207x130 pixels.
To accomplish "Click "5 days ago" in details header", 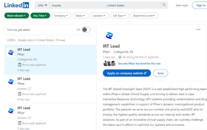I will [109, 57].
